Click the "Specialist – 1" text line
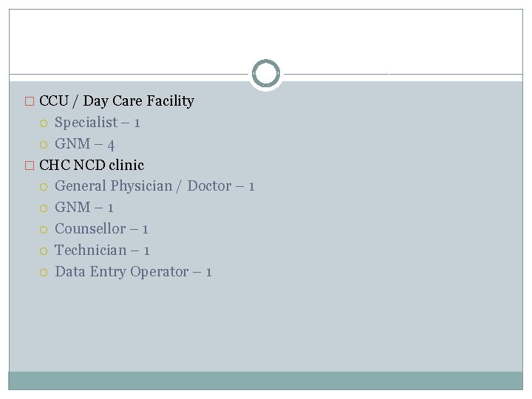The height and width of the screenshot is (399, 532). [98, 123]
